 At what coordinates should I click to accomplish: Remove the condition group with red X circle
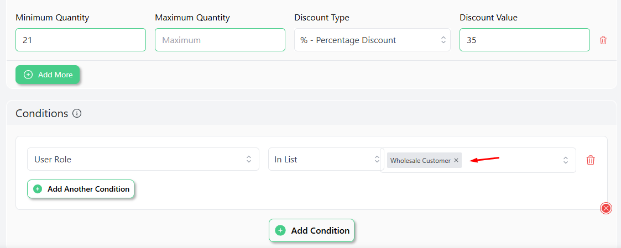[x=606, y=208]
